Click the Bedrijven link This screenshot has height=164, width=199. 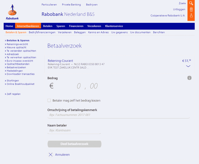(92, 5)
